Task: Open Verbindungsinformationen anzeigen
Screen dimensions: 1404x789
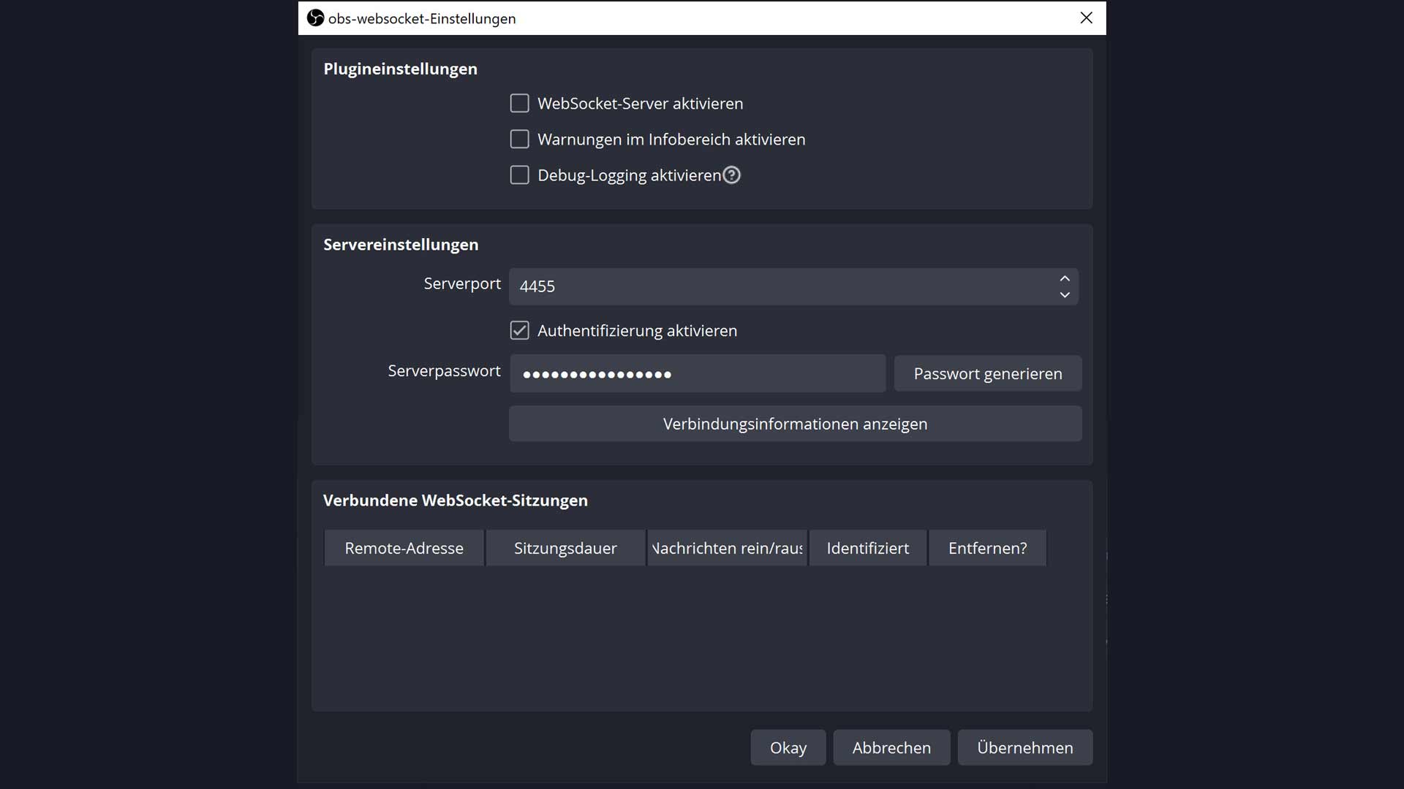Action: click(x=795, y=424)
